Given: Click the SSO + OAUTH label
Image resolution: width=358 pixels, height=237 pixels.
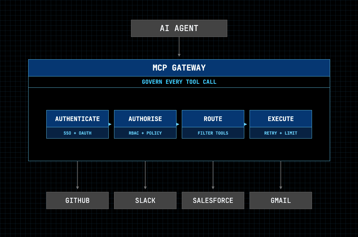Looking at the screenshot, I should coord(77,133).
